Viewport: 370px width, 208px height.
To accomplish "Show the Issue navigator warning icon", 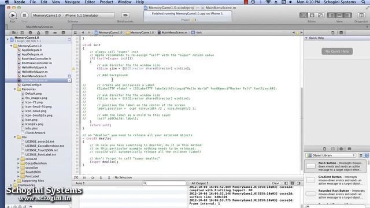I will (39, 33).
